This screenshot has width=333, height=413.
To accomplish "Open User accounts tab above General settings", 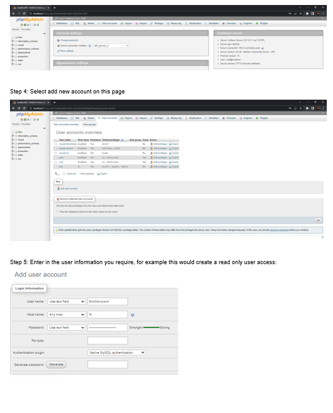I will point(107,23).
